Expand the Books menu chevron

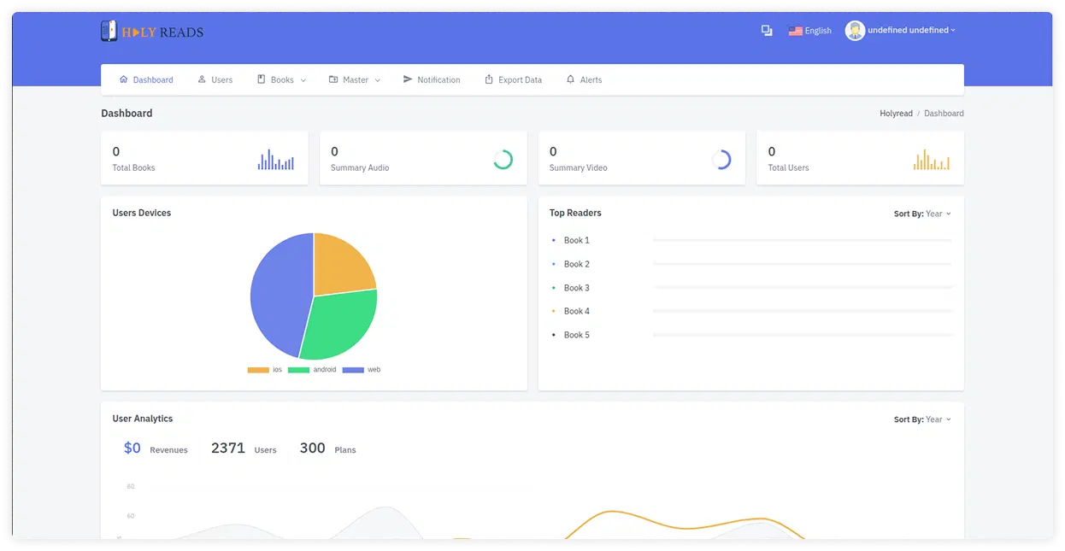click(x=303, y=80)
